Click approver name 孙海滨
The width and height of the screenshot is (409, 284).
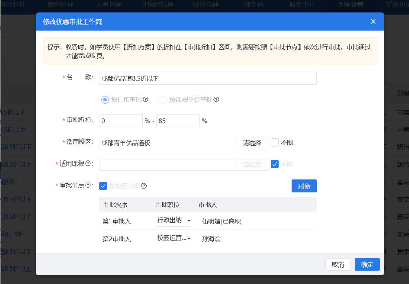pyautogui.click(x=211, y=239)
